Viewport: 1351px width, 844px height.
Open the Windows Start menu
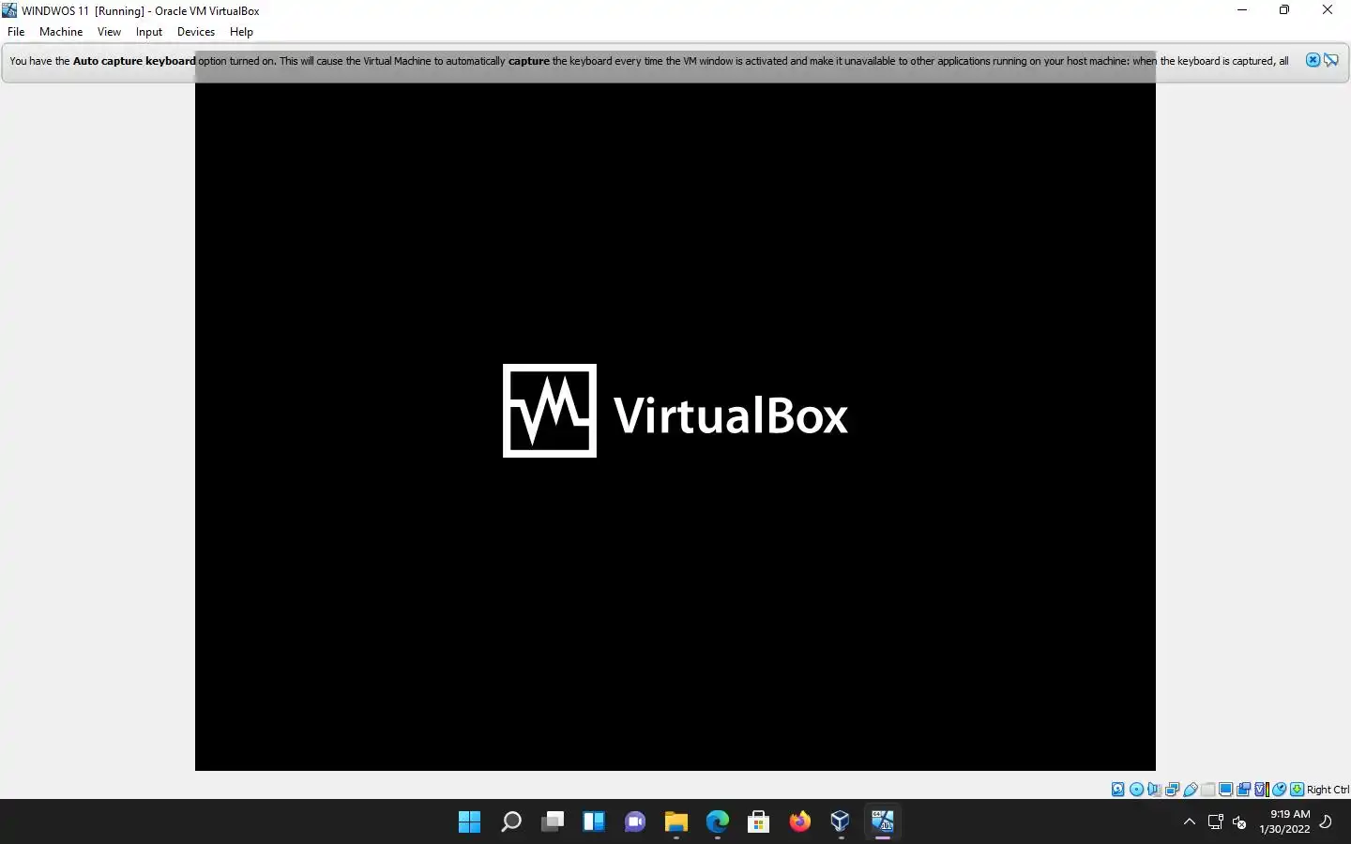coord(469,822)
